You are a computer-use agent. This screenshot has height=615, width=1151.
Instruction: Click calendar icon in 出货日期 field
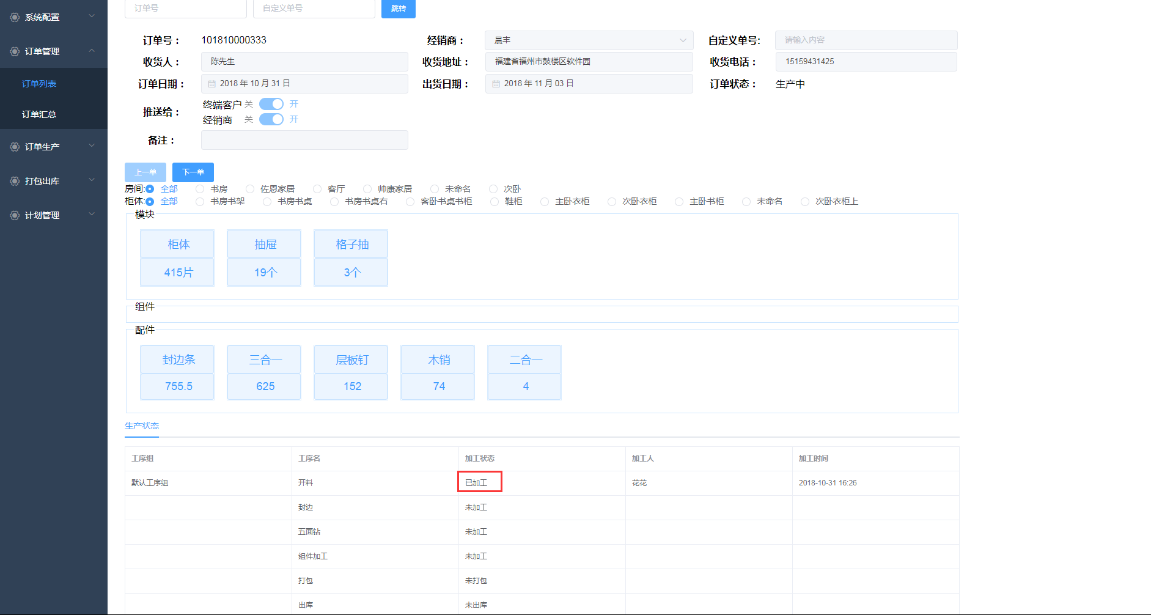pos(496,84)
